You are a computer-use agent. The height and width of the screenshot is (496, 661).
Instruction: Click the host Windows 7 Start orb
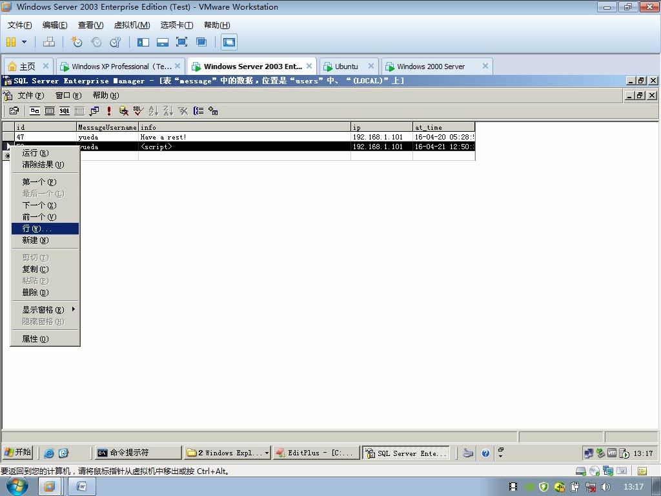17,487
